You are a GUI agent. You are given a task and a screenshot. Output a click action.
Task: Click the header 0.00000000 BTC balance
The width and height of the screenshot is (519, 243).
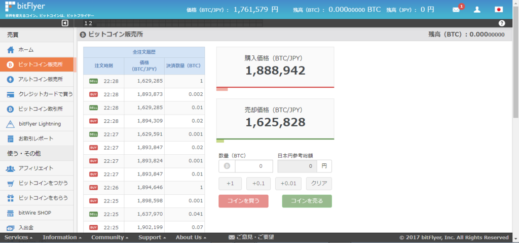point(354,10)
